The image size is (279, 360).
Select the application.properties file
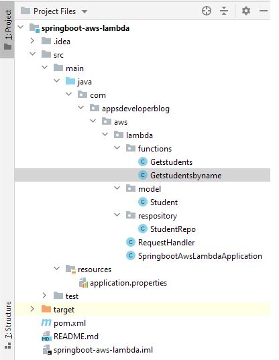[x=128, y=283]
